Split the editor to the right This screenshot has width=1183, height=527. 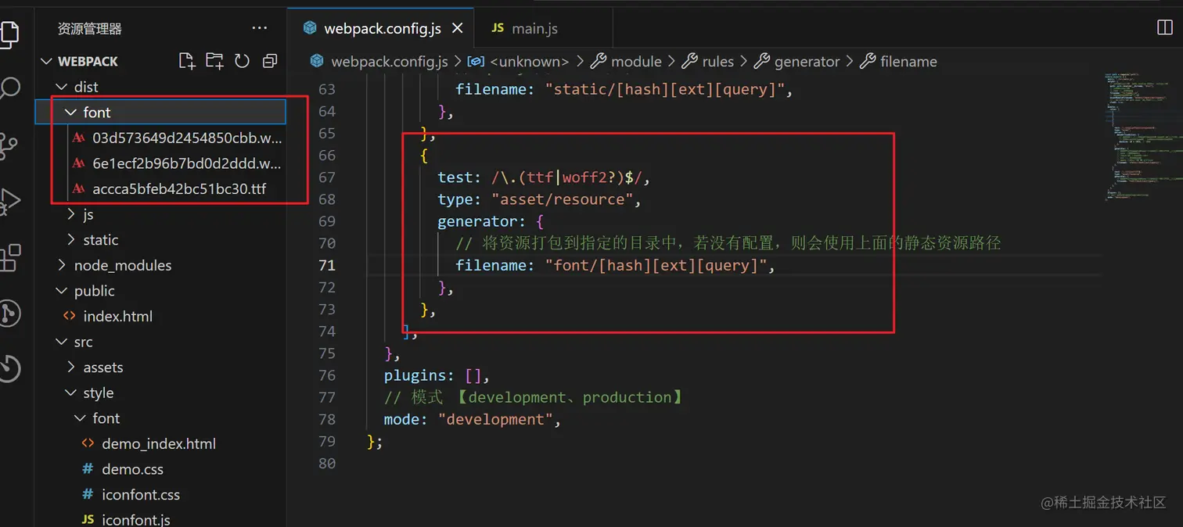click(1164, 28)
